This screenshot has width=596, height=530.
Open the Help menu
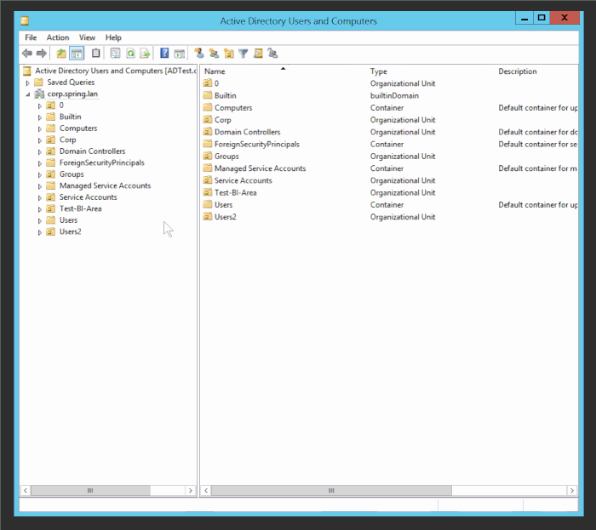coord(113,37)
